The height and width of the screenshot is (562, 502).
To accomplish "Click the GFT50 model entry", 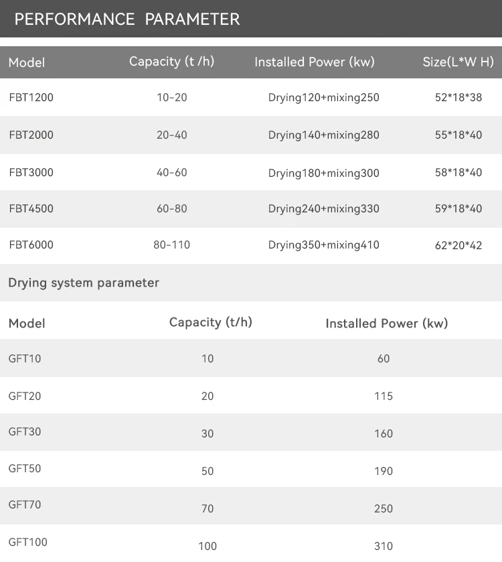I will click(25, 468).
